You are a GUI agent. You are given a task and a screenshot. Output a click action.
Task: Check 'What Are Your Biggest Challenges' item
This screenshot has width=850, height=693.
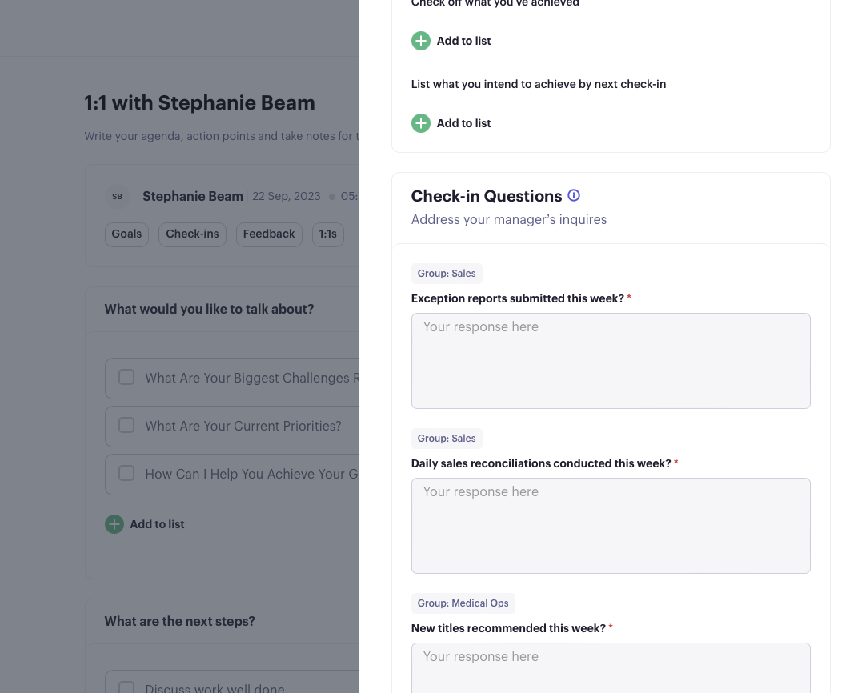click(126, 377)
